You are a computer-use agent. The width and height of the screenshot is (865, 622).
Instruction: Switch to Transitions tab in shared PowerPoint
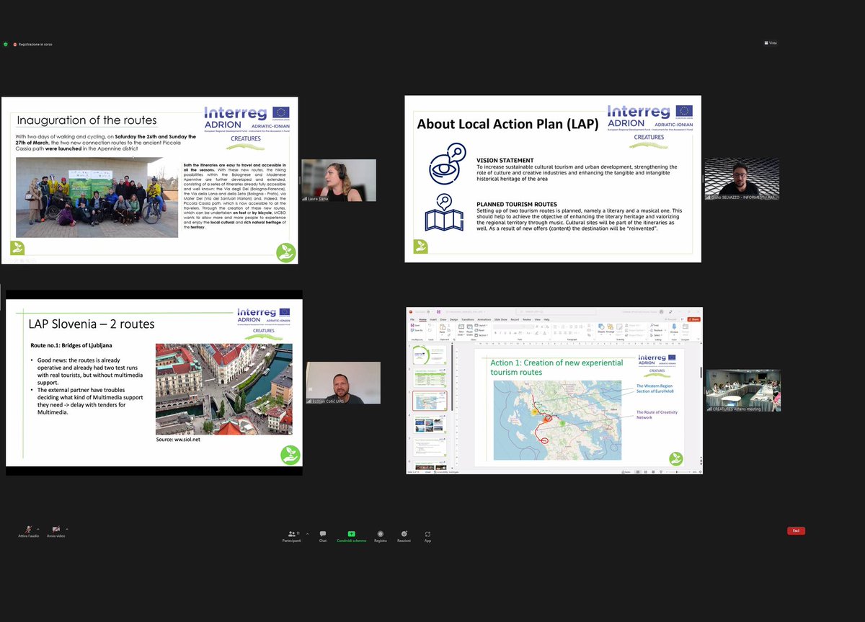coord(468,319)
